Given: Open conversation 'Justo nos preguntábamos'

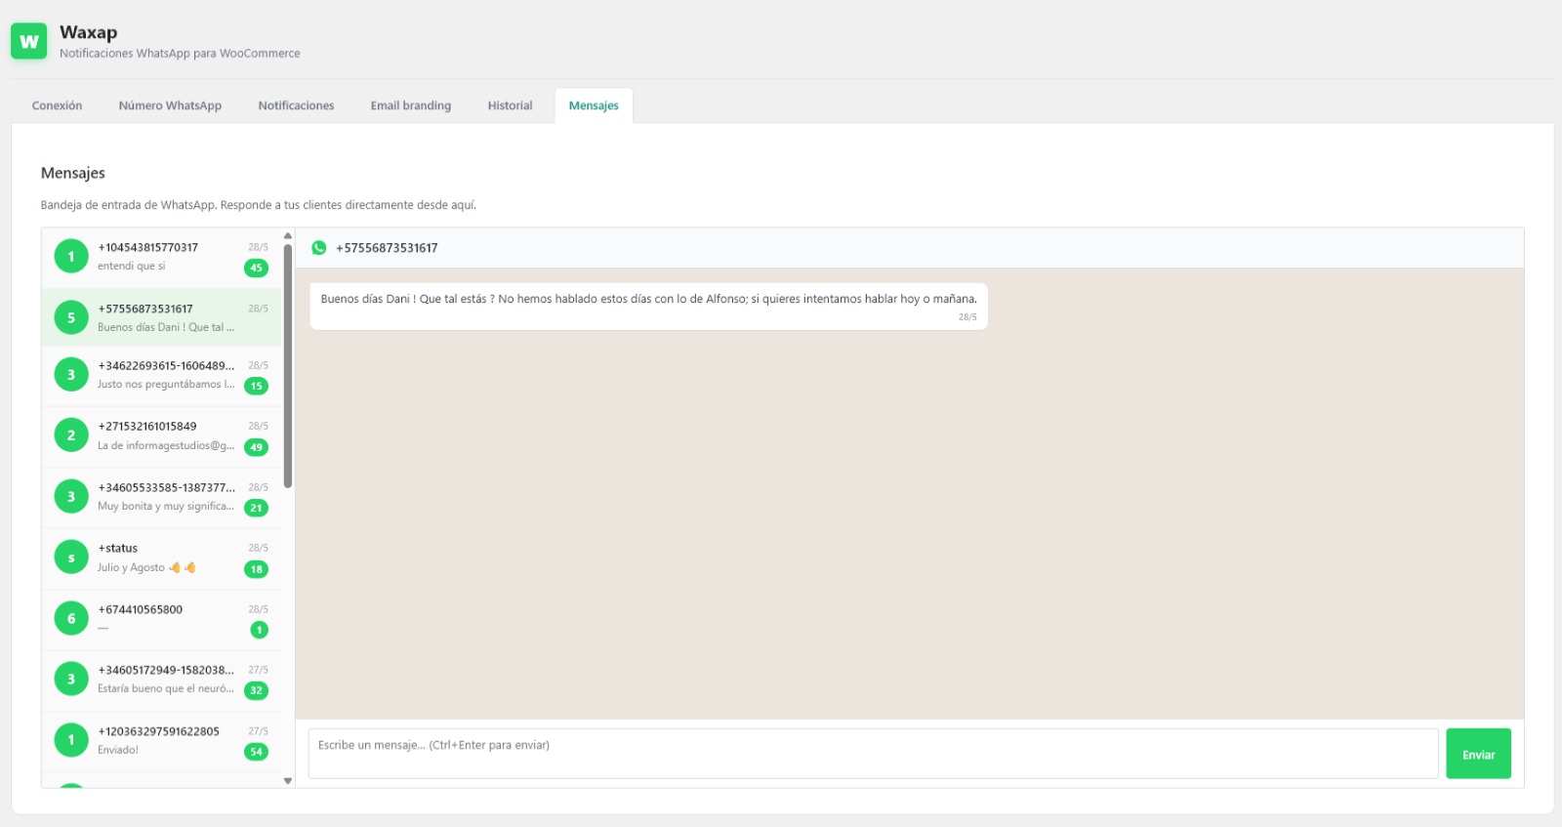Looking at the screenshot, I should click(161, 376).
